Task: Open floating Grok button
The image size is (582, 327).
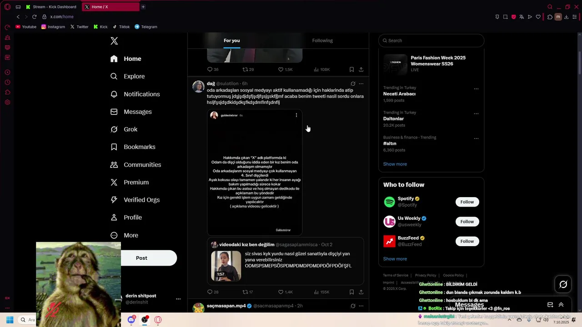Action: point(563,284)
